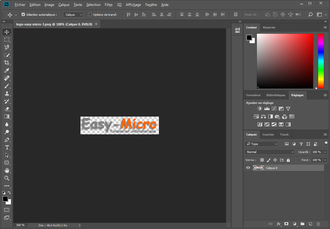
Task: Pick the Clone Stamp tool
Action: click(7, 93)
